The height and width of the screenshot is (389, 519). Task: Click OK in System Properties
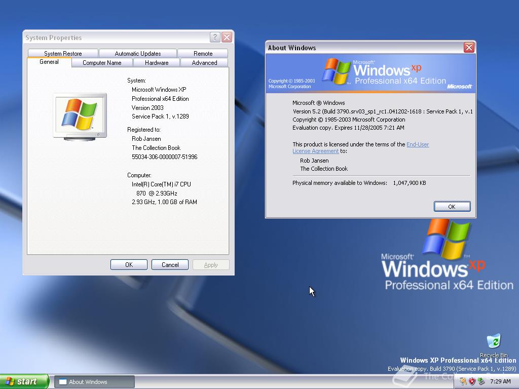[x=129, y=264]
